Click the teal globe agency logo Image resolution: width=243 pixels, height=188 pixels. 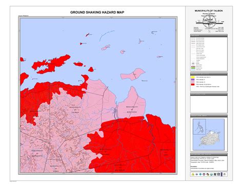tap(211, 174)
